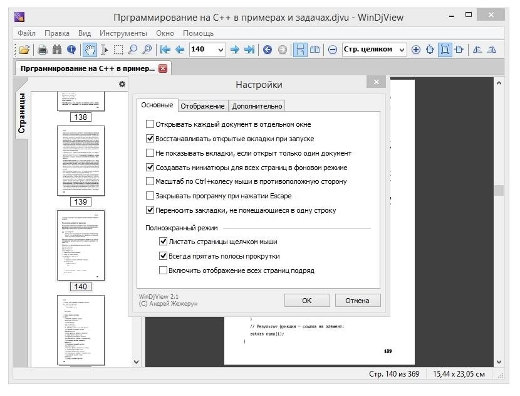Screen dimensions: 520x396
Task: Click the Отмена button
Action: point(358,301)
